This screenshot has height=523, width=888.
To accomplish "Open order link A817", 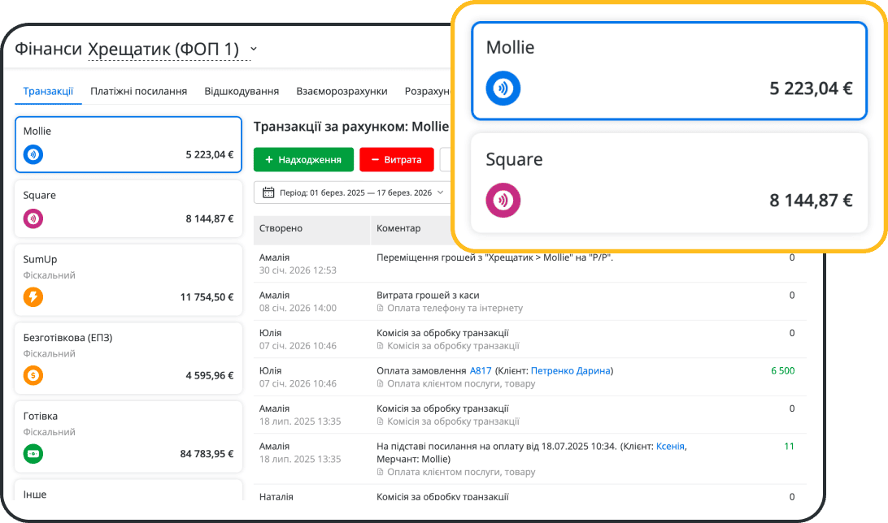I will (x=481, y=371).
